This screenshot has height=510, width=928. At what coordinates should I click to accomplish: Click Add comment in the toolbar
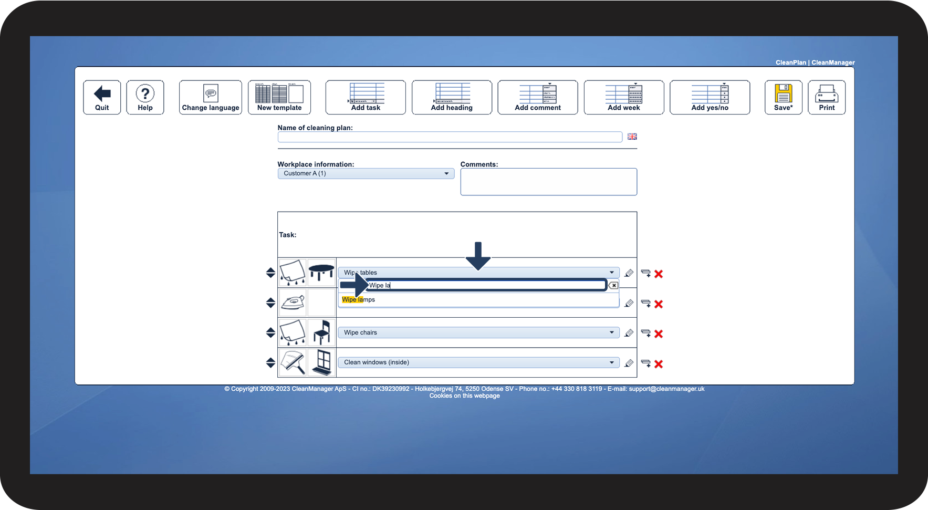(x=538, y=97)
